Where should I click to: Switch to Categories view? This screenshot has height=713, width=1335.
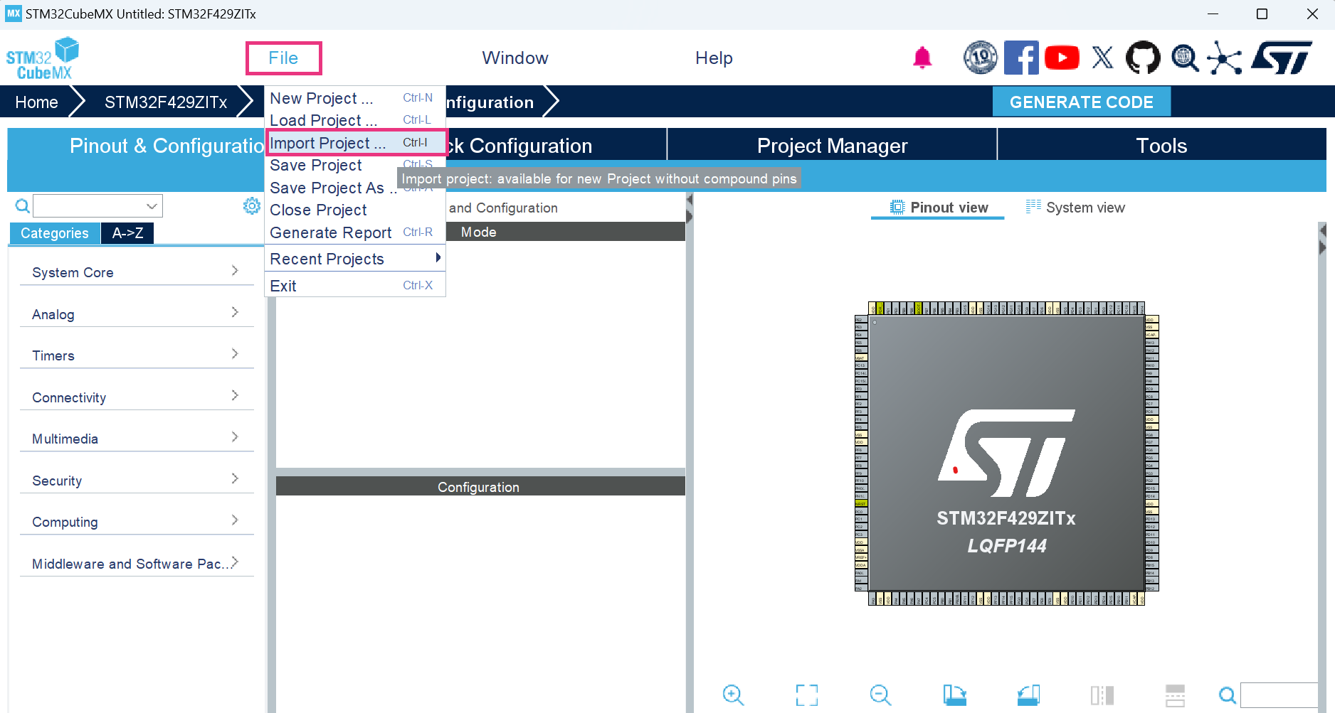54,232
